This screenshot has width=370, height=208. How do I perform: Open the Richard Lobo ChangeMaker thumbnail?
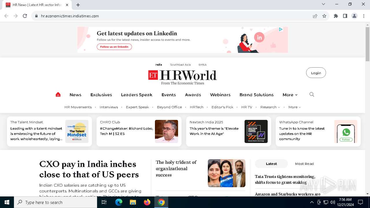coord(166,131)
